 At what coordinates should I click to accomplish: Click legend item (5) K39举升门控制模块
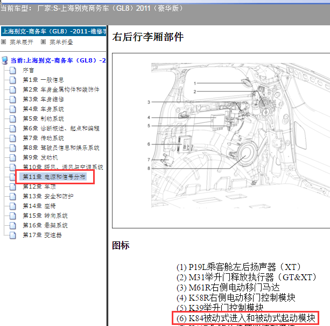220,308
